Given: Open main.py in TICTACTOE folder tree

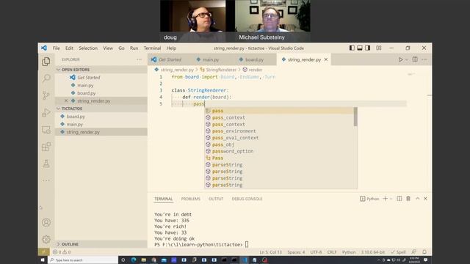Looking at the screenshot, I should coord(101,124).
